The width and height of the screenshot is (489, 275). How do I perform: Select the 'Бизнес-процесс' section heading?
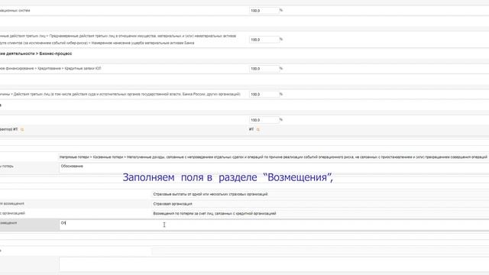click(x=56, y=53)
